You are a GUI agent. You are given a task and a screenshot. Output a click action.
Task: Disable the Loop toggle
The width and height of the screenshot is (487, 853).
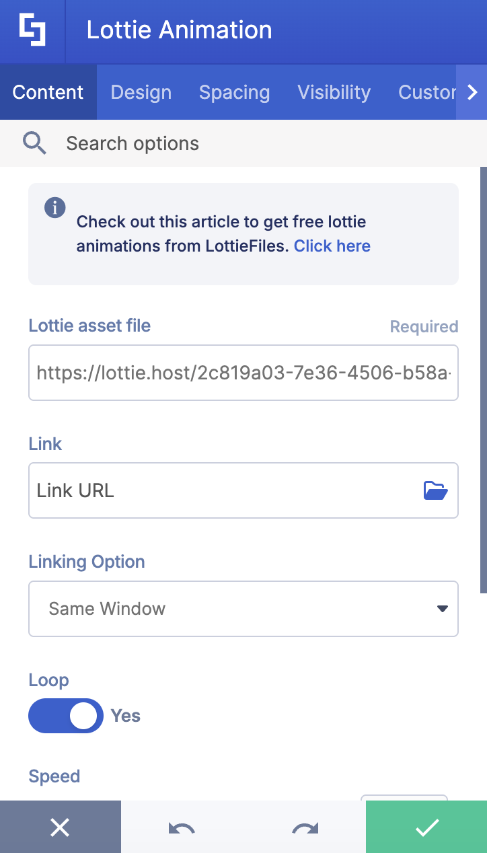pyautogui.click(x=65, y=716)
